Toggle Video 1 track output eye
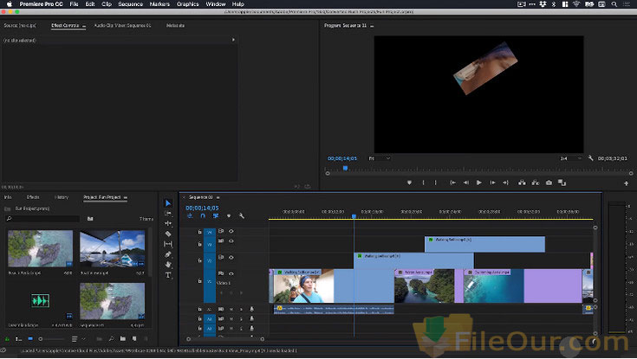This screenshot has width=637, height=359. (231, 273)
